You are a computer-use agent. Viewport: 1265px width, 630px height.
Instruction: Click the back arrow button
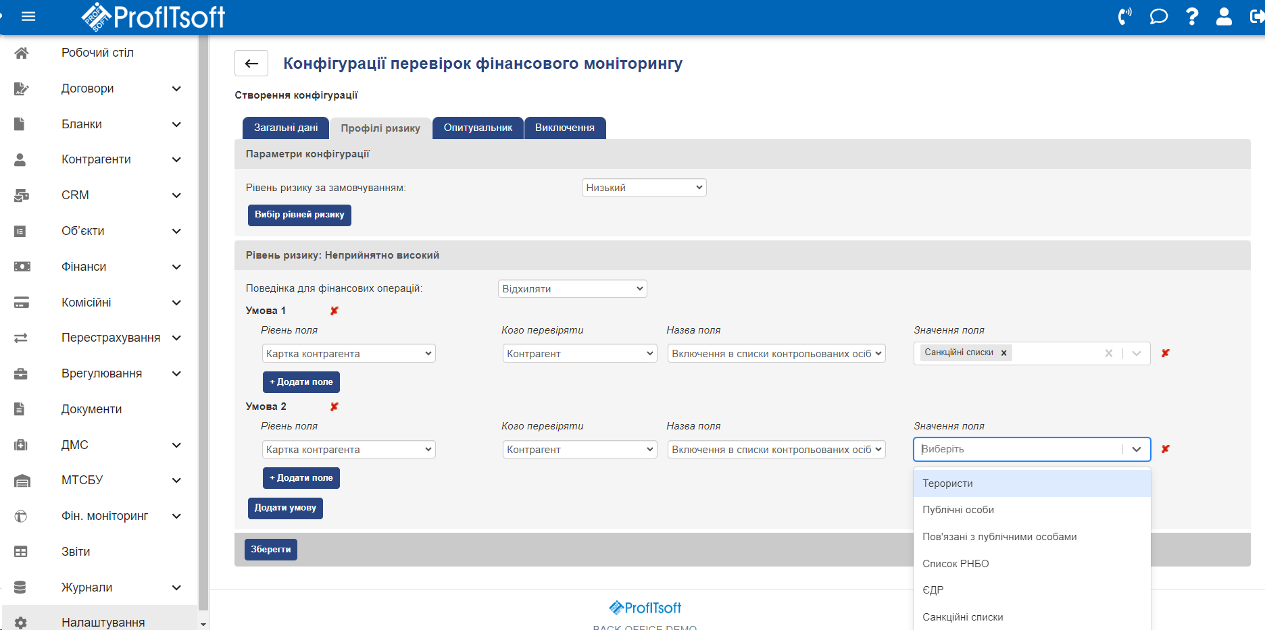[251, 63]
